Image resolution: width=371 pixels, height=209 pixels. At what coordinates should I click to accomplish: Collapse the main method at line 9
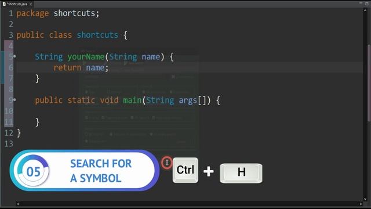click(14, 100)
